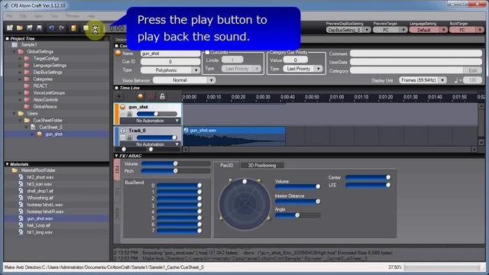
Task: Click the Name field containing gun_shot
Action: click(170, 53)
